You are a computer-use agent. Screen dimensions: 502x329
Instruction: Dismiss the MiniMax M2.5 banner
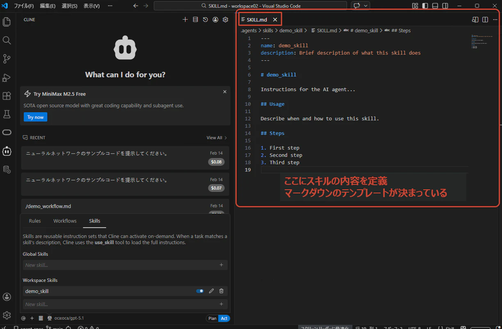[225, 92]
